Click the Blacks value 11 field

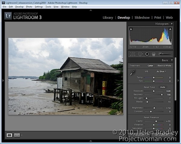(169, 102)
